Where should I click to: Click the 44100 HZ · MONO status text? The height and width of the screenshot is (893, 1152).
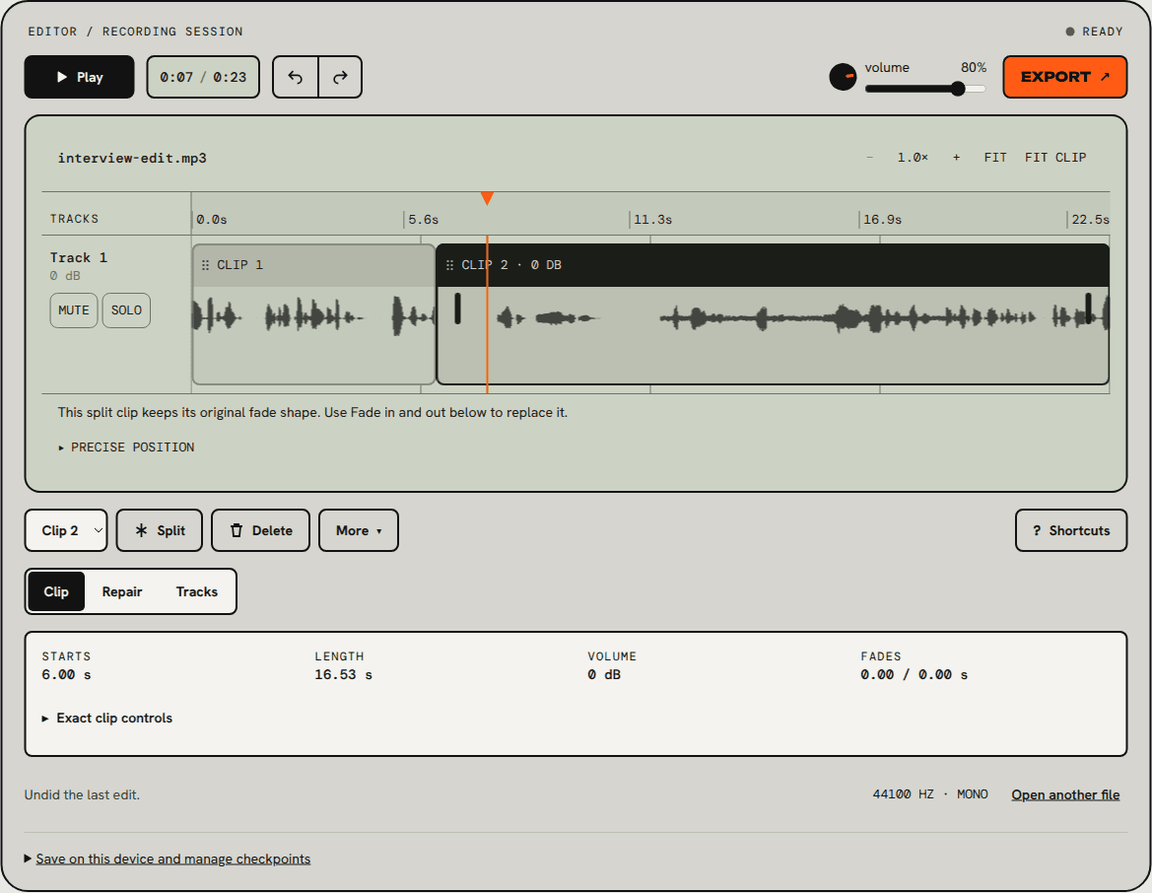click(x=930, y=794)
